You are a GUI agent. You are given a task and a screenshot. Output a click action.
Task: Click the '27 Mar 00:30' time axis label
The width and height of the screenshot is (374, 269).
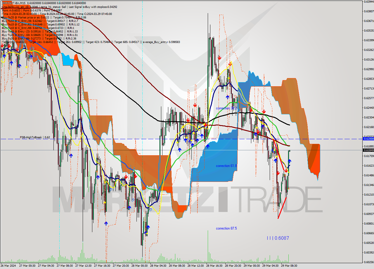coord(27,266)
